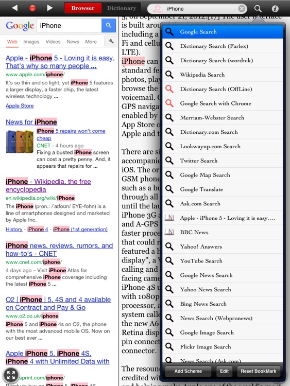The width and height of the screenshot is (290, 386).
Task: Click the Edit button
Action: point(224,371)
